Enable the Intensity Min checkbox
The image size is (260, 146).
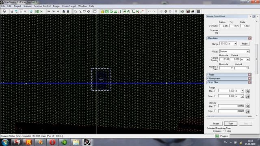215,106
